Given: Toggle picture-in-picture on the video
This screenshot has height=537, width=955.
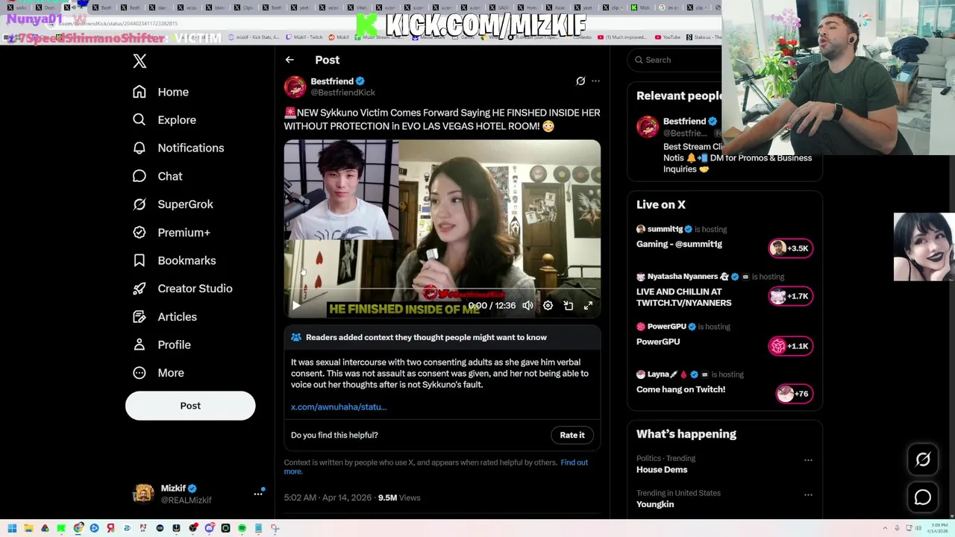Looking at the screenshot, I should pos(568,305).
